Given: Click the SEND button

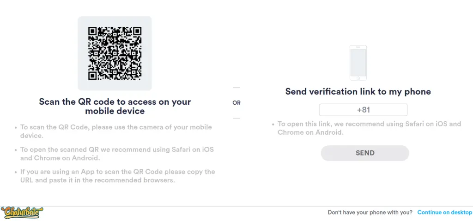Looking at the screenshot, I should click(x=365, y=153).
